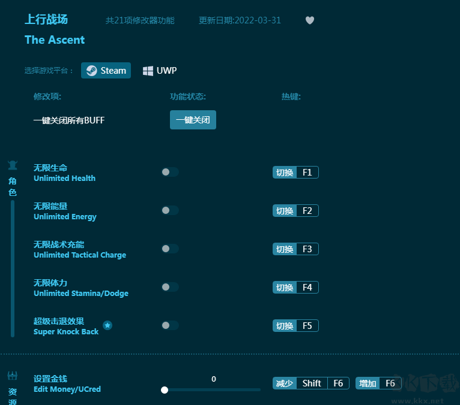Click the star badge beside Super Knock Back

(107, 325)
